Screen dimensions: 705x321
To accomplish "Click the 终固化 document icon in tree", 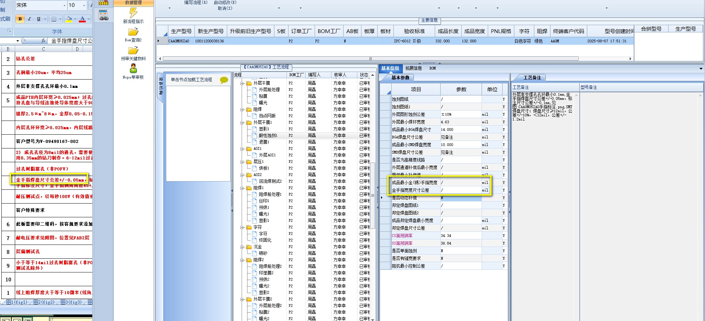I will point(255,240).
